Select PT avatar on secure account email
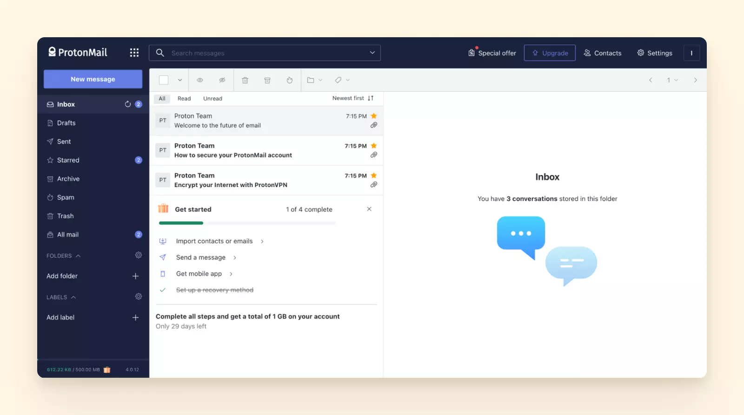744x415 pixels. pyautogui.click(x=163, y=150)
